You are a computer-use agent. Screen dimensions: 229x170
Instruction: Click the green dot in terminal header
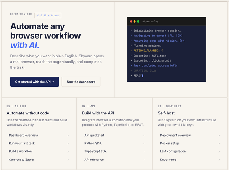coord(139,21)
